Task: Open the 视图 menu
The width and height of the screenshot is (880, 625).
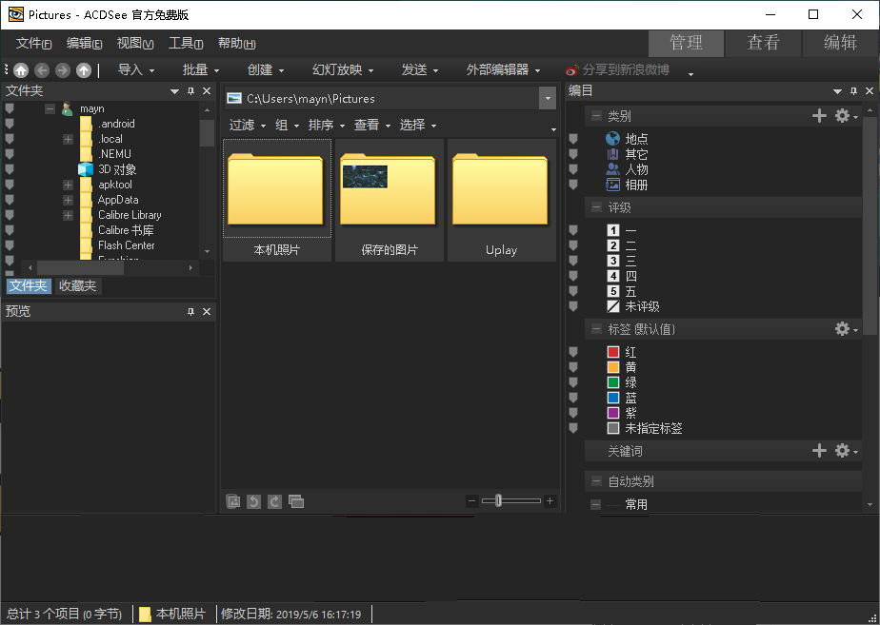Action: (x=135, y=44)
